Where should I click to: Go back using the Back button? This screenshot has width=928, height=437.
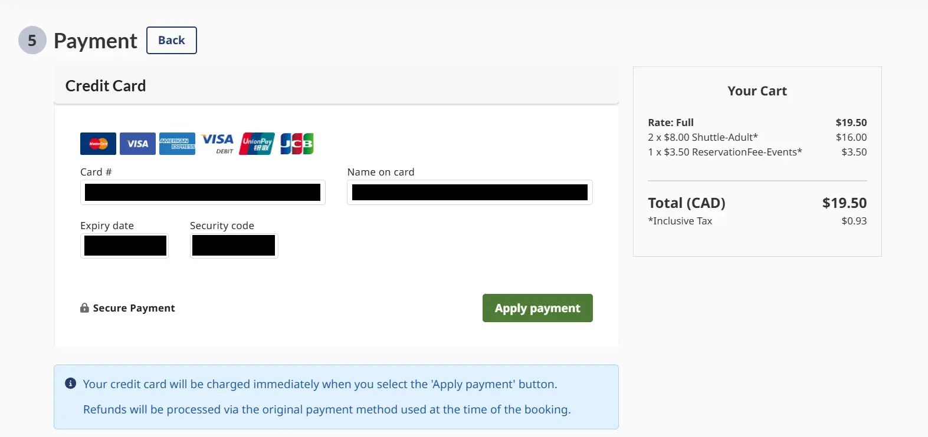point(172,40)
